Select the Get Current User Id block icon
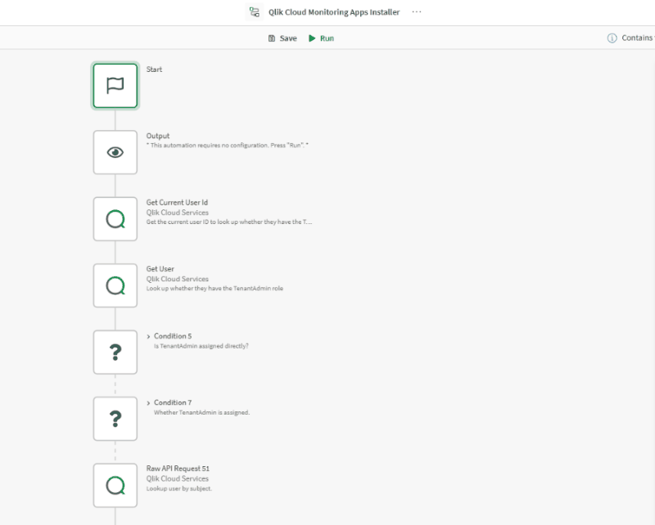Screen dimensions: 655x525 point(115,219)
